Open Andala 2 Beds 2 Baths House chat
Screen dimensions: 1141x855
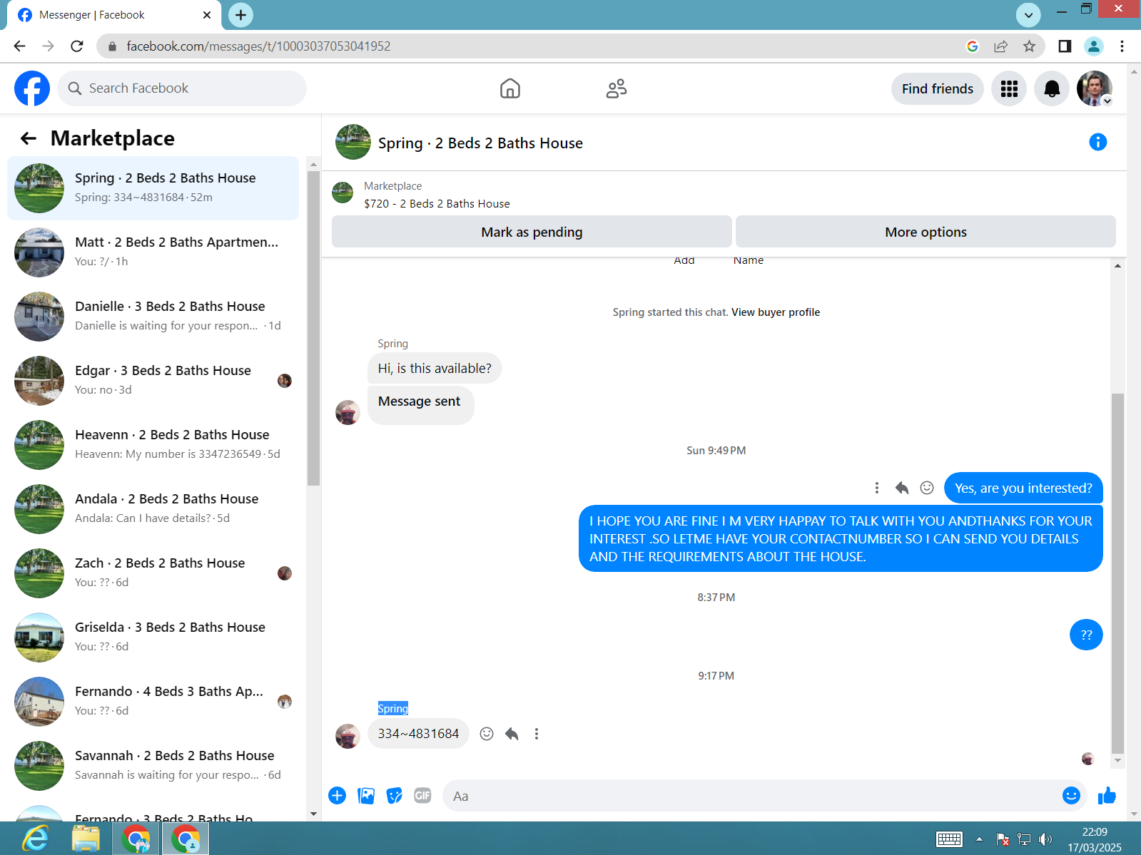pyautogui.click(x=153, y=509)
